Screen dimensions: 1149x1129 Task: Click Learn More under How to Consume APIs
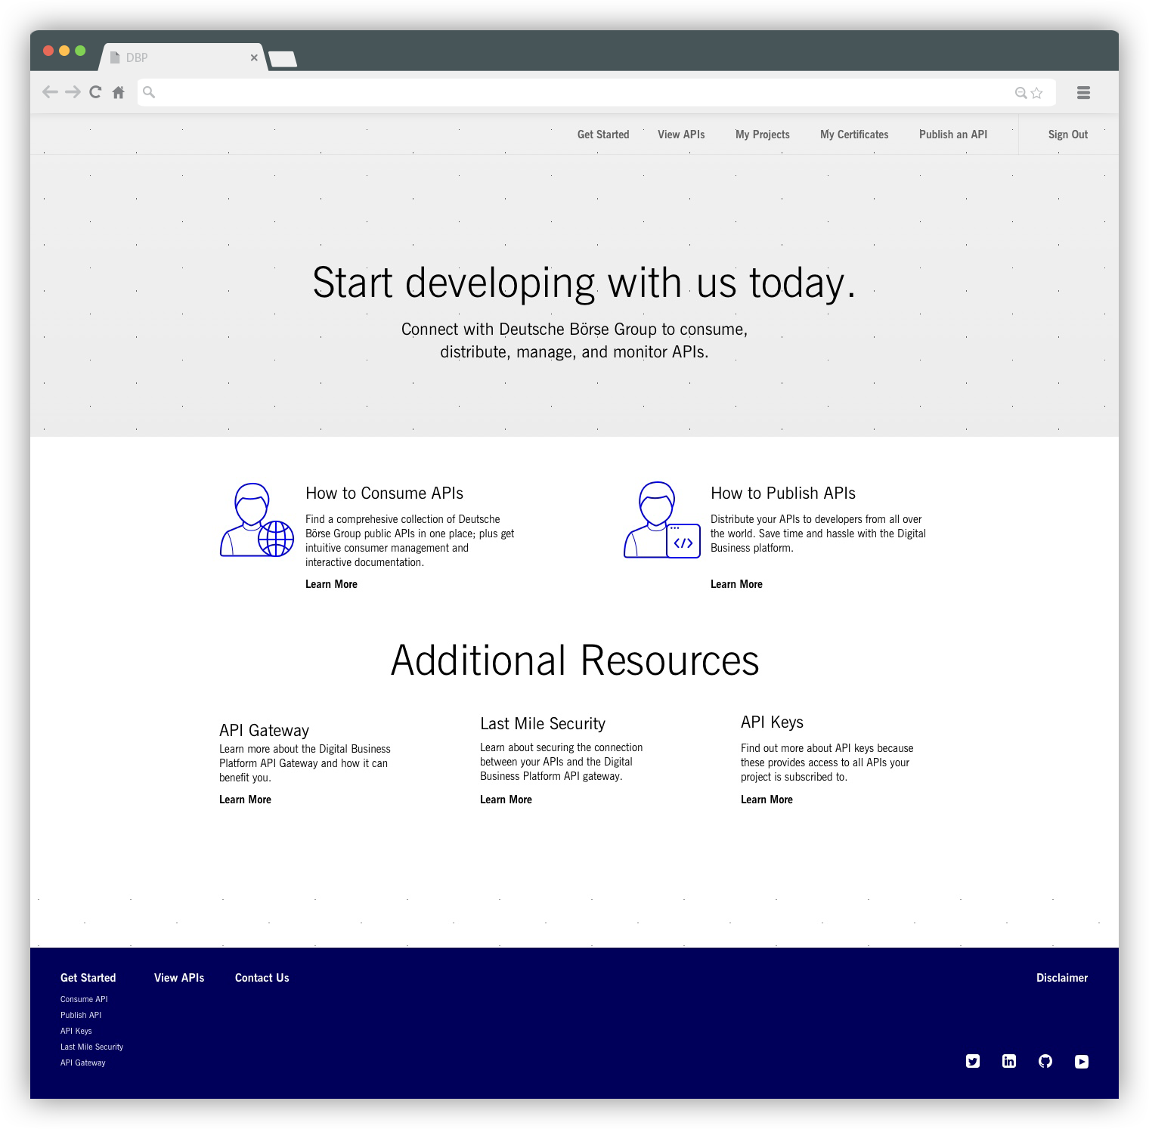[x=331, y=584]
